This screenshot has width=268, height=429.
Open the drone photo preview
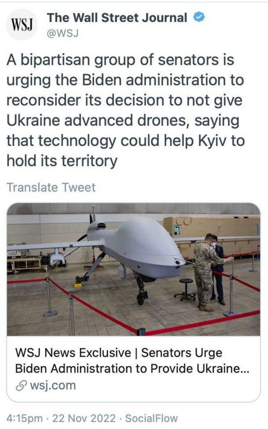tap(134, 269)
